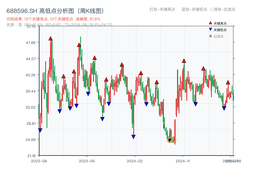259x194 pixels.
Task: Toggle 关键高点 series visibility in the legend
Action: click(218, 23)
